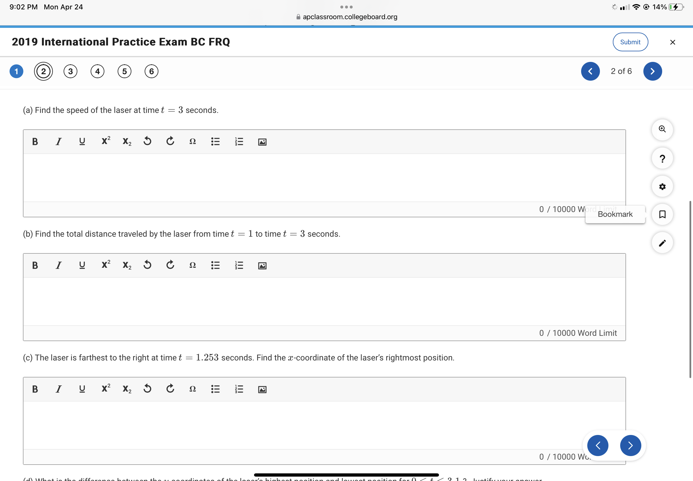The width and height of the screenshot is (693, 481).
Task: Open question 4 from the navigator
Action: pos(97,71)
